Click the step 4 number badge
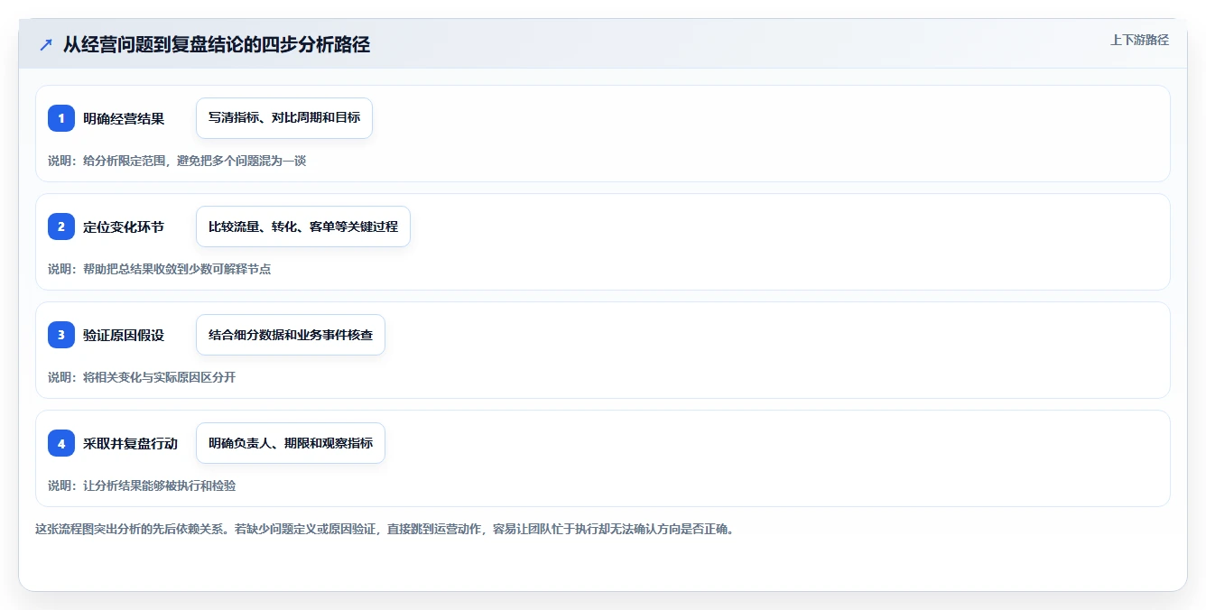The width and height of the screenshot is (1206, 610). (61, 443)
